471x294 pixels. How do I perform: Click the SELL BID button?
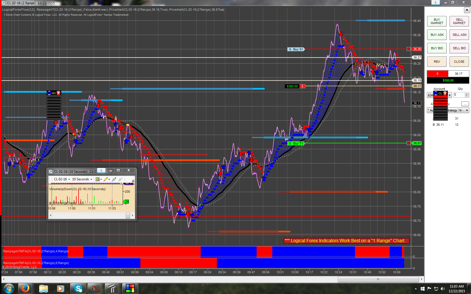pos(459,48)
